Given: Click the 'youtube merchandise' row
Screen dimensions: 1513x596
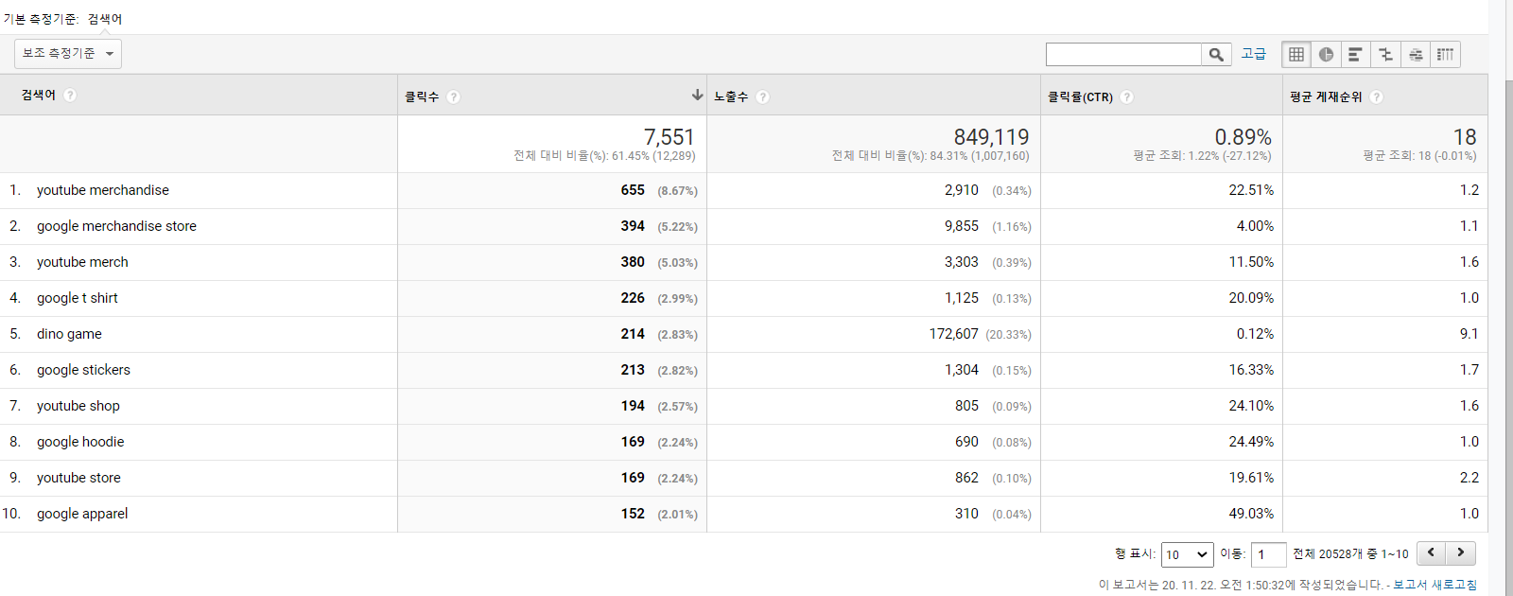Looking at the screenshot, I should coord(743,190).
